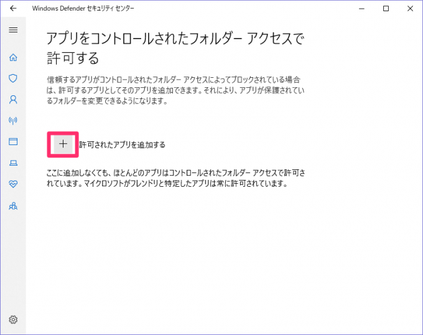Open Firewall & network protection antenna icon
Viewport: 423px width, 335px height.
click(13, 120)
